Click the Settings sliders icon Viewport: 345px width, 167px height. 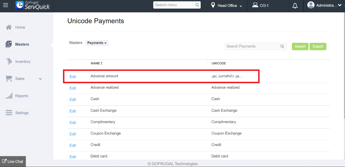coord(9,113)
